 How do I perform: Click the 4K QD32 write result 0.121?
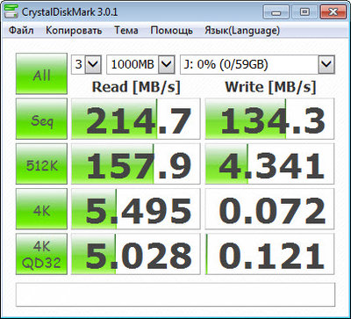pyautogui.click(x=269, y=254)
